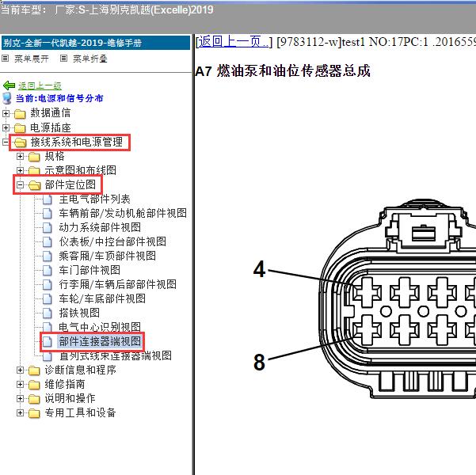Select the 接线系统和电源管理 folder label

coord(77,142)
